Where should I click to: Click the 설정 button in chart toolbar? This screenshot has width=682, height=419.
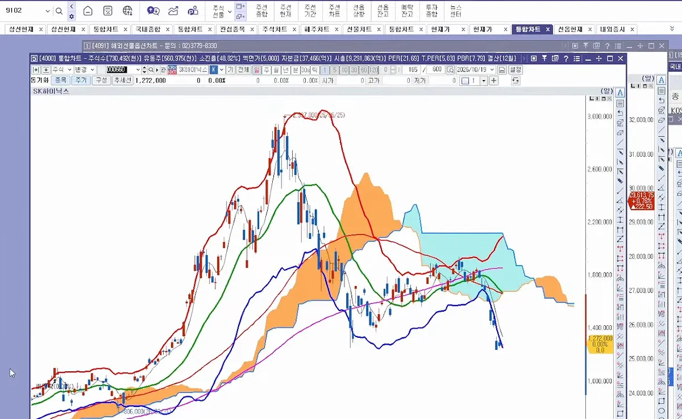(515, 70)
